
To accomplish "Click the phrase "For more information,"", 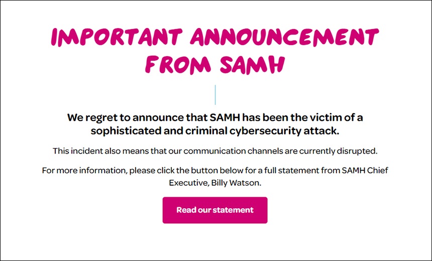I will [85, 171].
